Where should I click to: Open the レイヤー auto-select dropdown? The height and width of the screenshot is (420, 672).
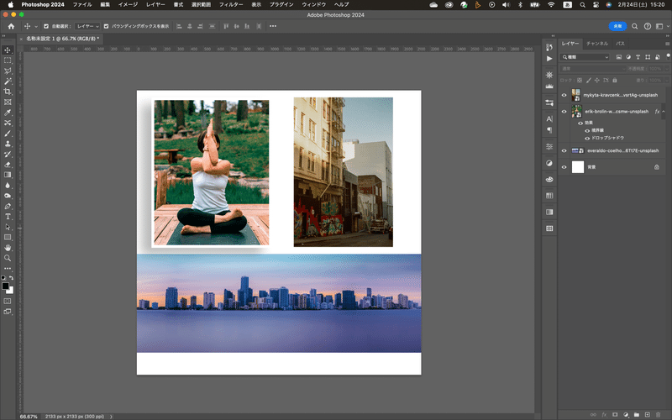point(88,26)
